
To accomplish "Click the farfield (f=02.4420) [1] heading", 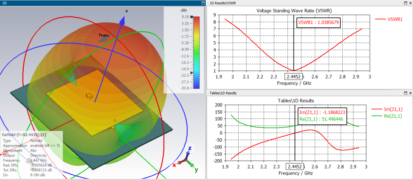I will coord(24,135).
